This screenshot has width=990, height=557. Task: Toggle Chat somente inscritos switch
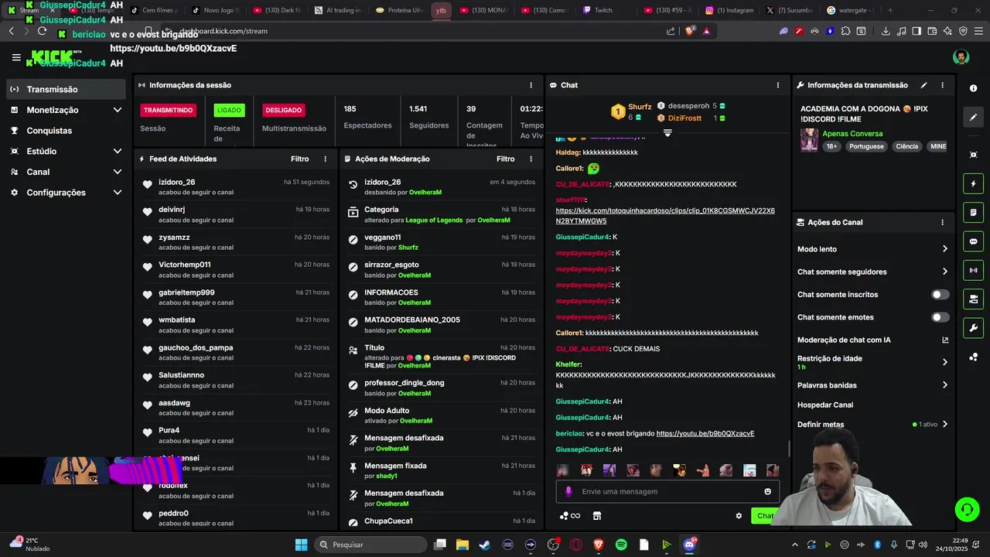coord(940,295)
